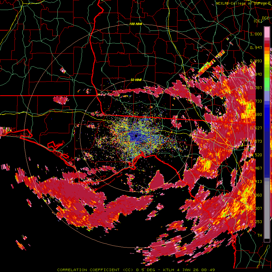Click the bright green color bar segment
The height and width of the screenshot is (272, 272).
click(267, 83)
